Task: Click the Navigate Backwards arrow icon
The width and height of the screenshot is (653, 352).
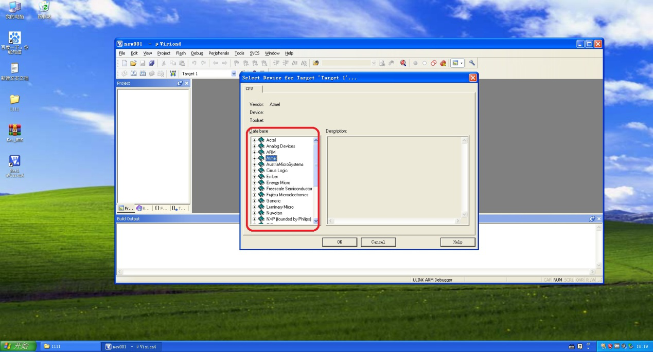Action: tap(216, 63)
